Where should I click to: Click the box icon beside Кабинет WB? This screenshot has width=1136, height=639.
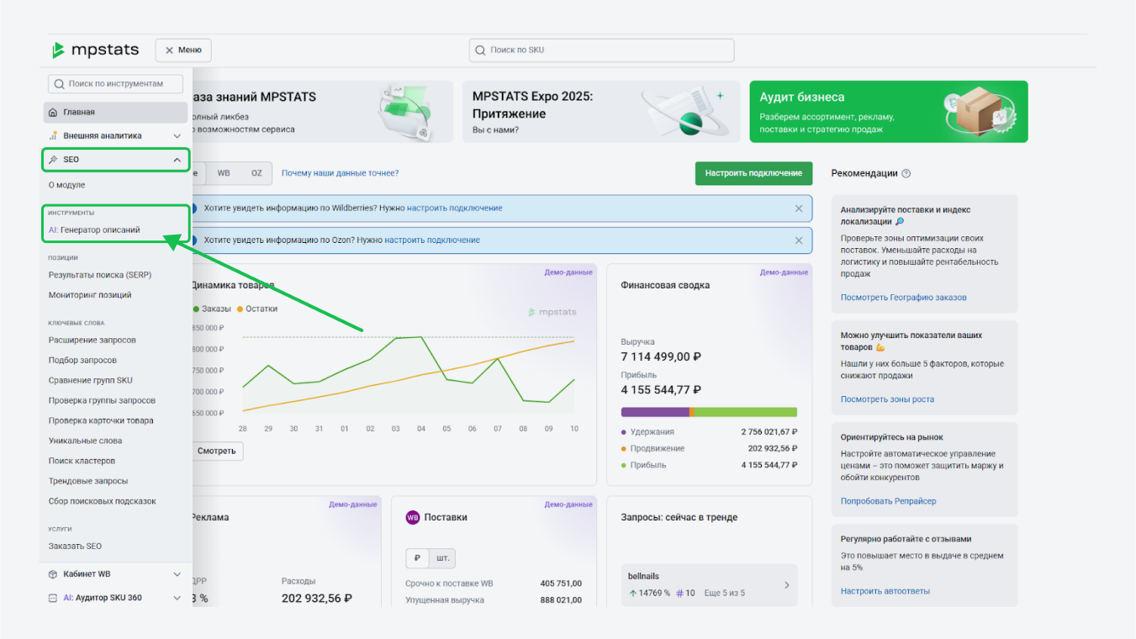(53, 574)
